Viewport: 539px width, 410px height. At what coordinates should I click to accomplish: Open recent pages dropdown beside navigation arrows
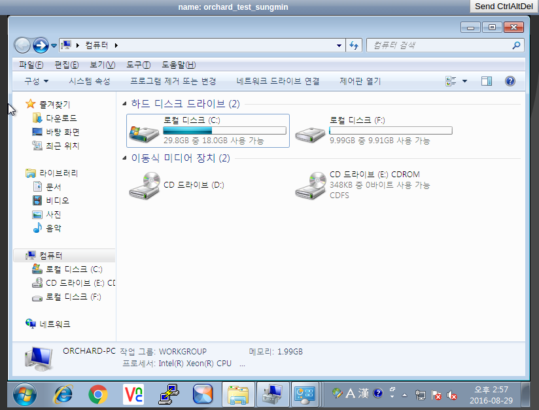54,45
